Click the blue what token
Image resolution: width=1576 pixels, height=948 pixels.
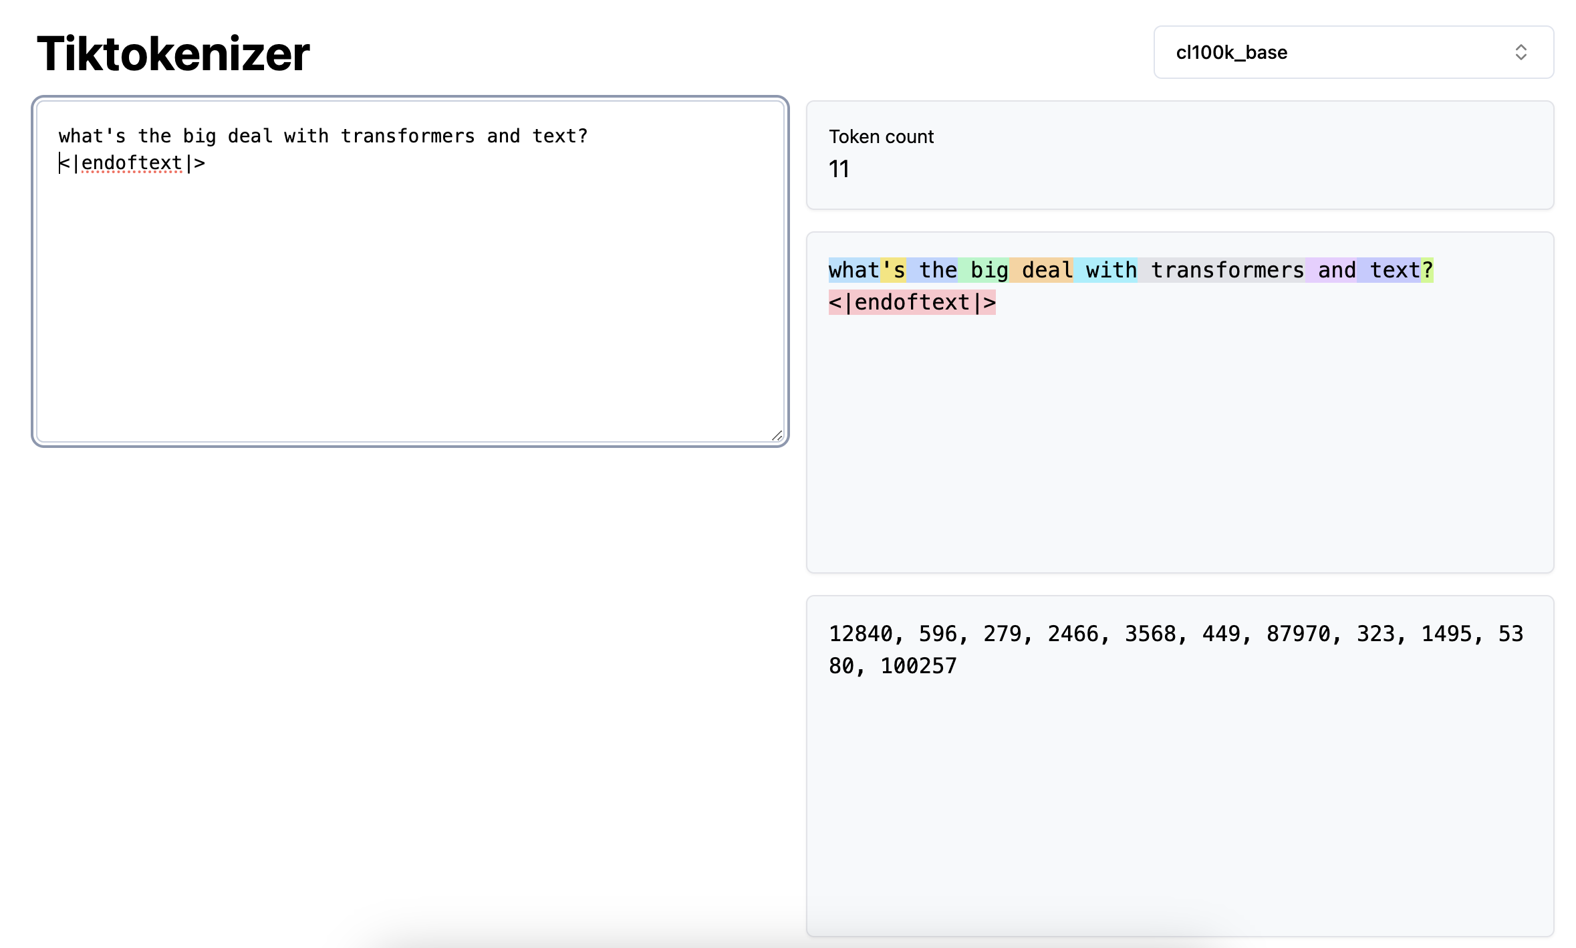[x=853, y=270]
